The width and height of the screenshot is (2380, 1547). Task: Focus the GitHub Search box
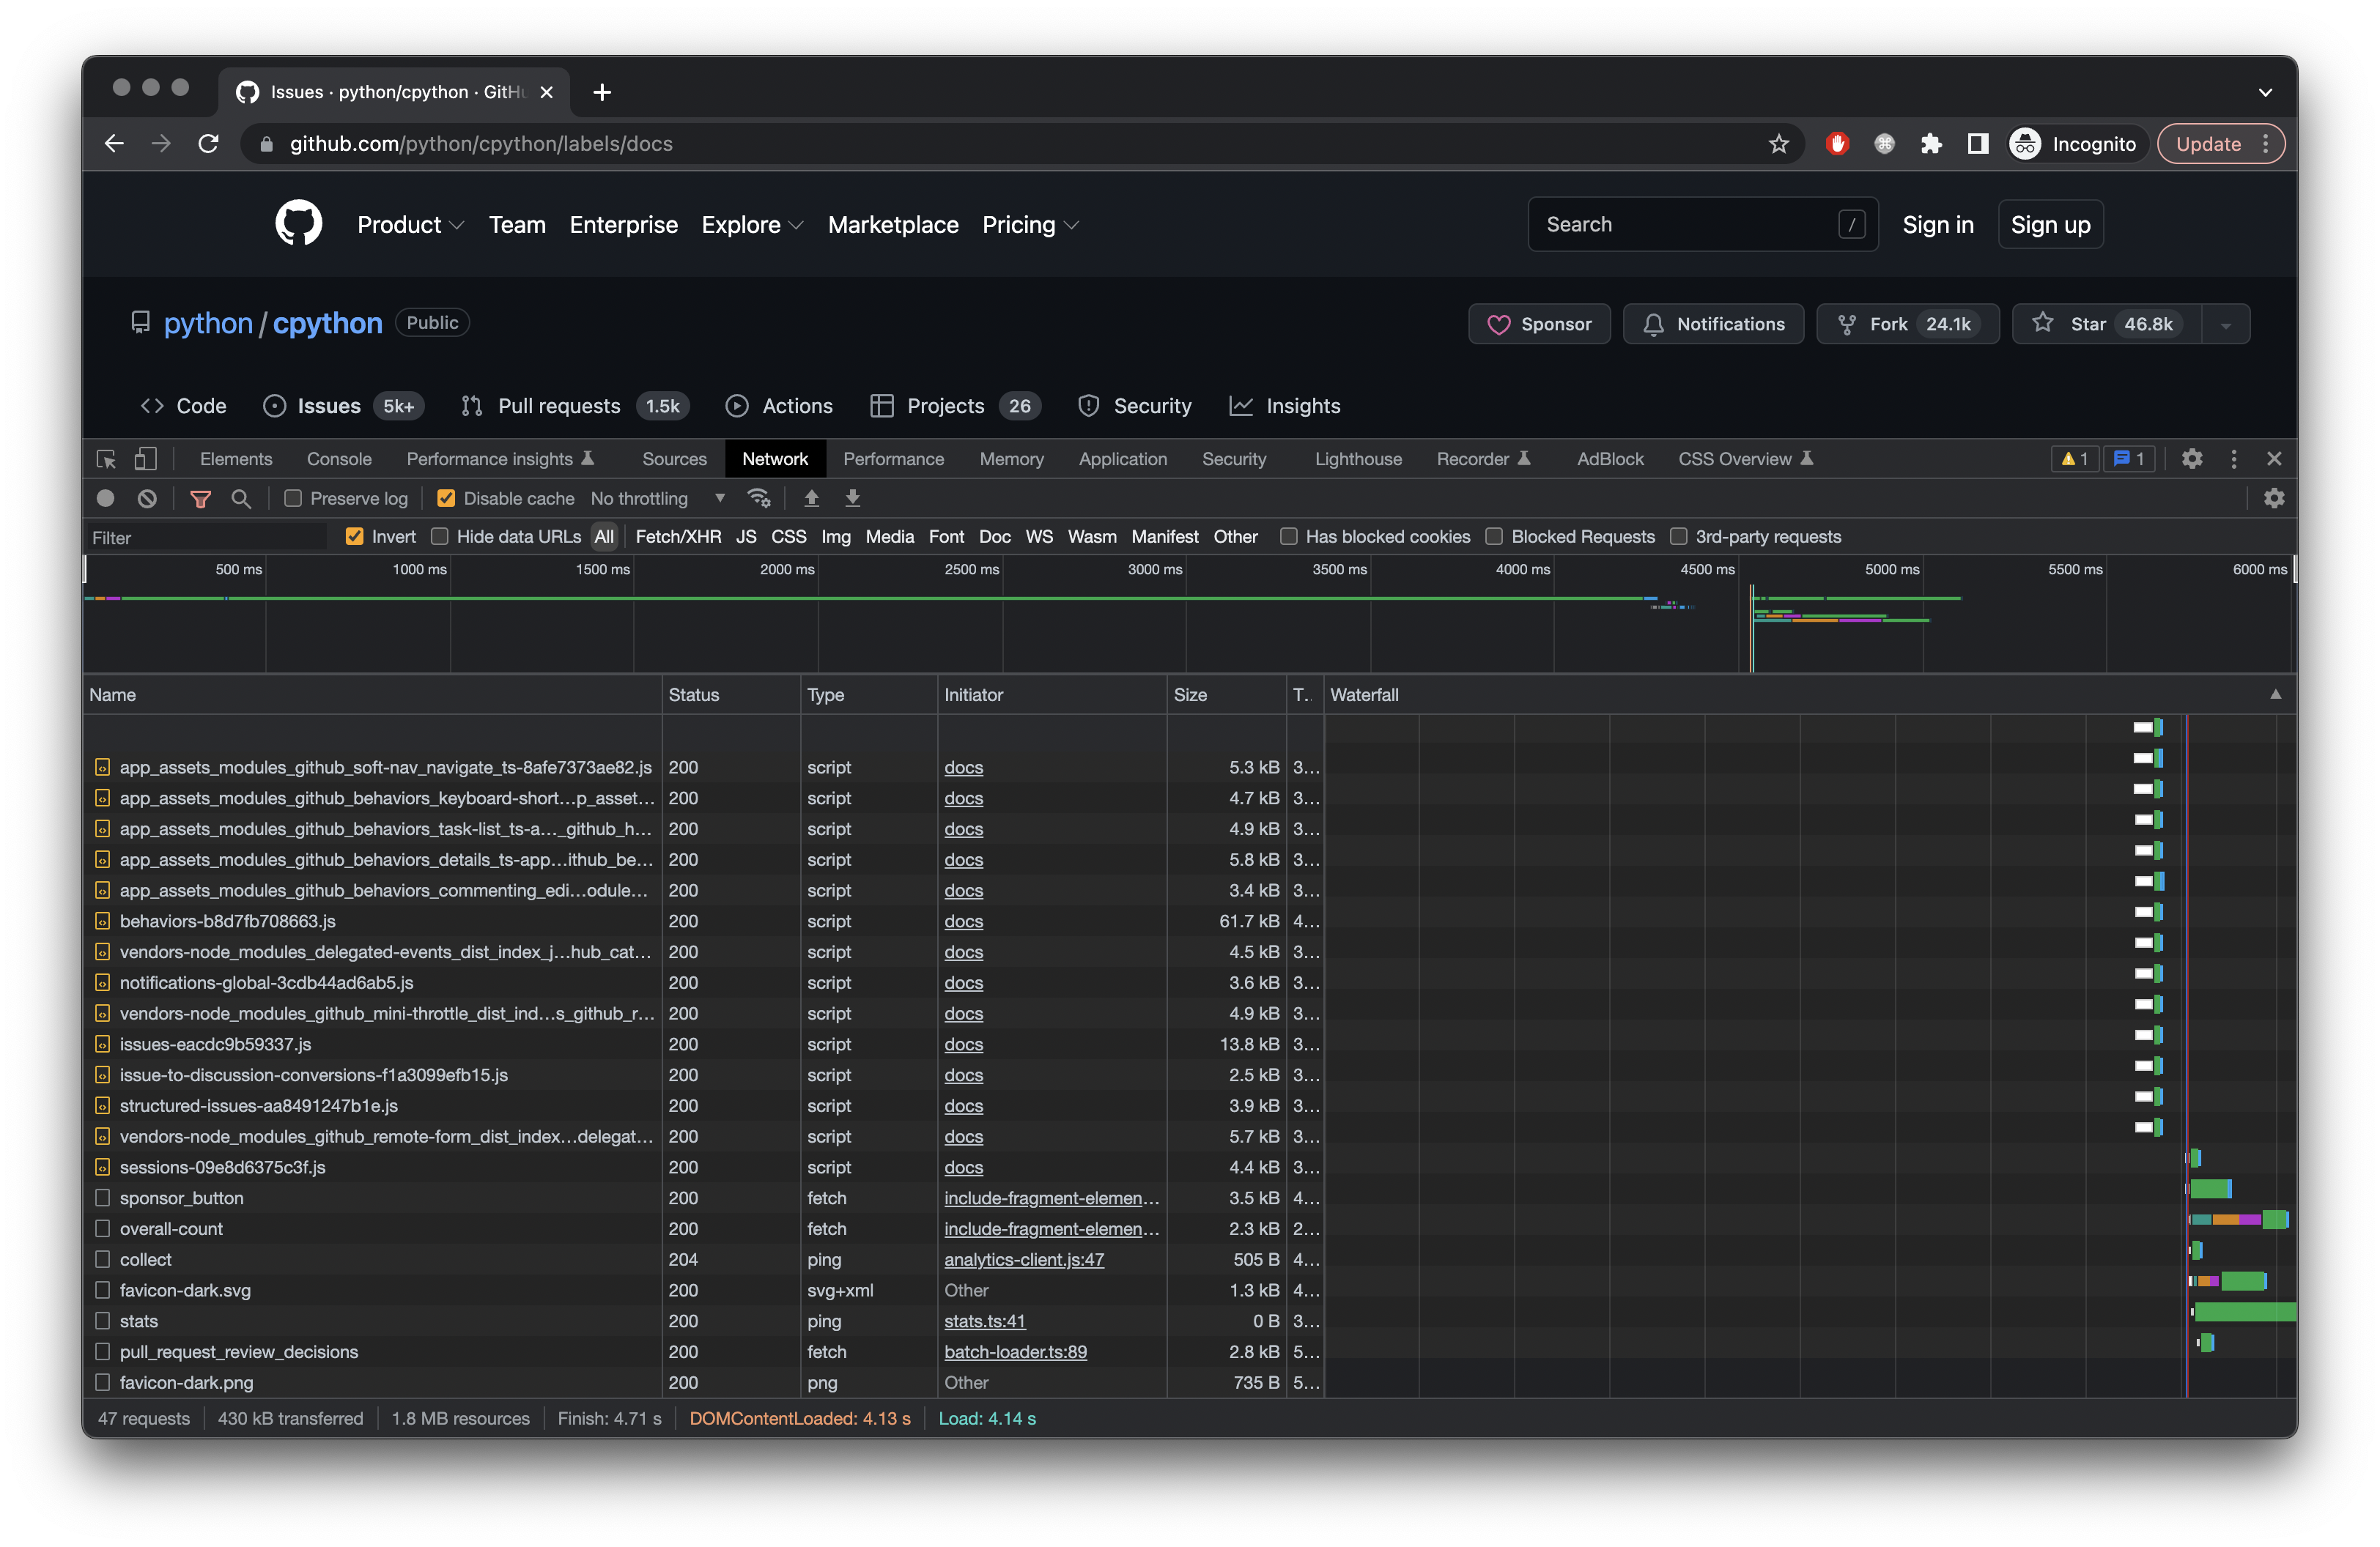1702,224
